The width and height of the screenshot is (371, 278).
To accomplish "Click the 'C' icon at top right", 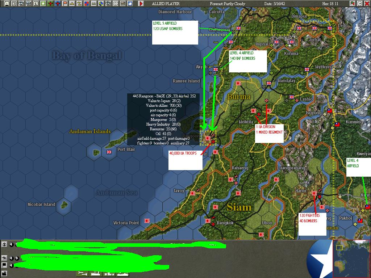I will [359, 4].
